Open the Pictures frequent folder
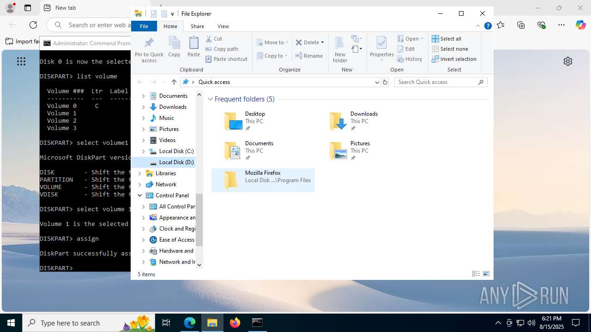Image resolution: width=591 pixels, height=332 pixels. pyautogui.click(x=368, y=151)
